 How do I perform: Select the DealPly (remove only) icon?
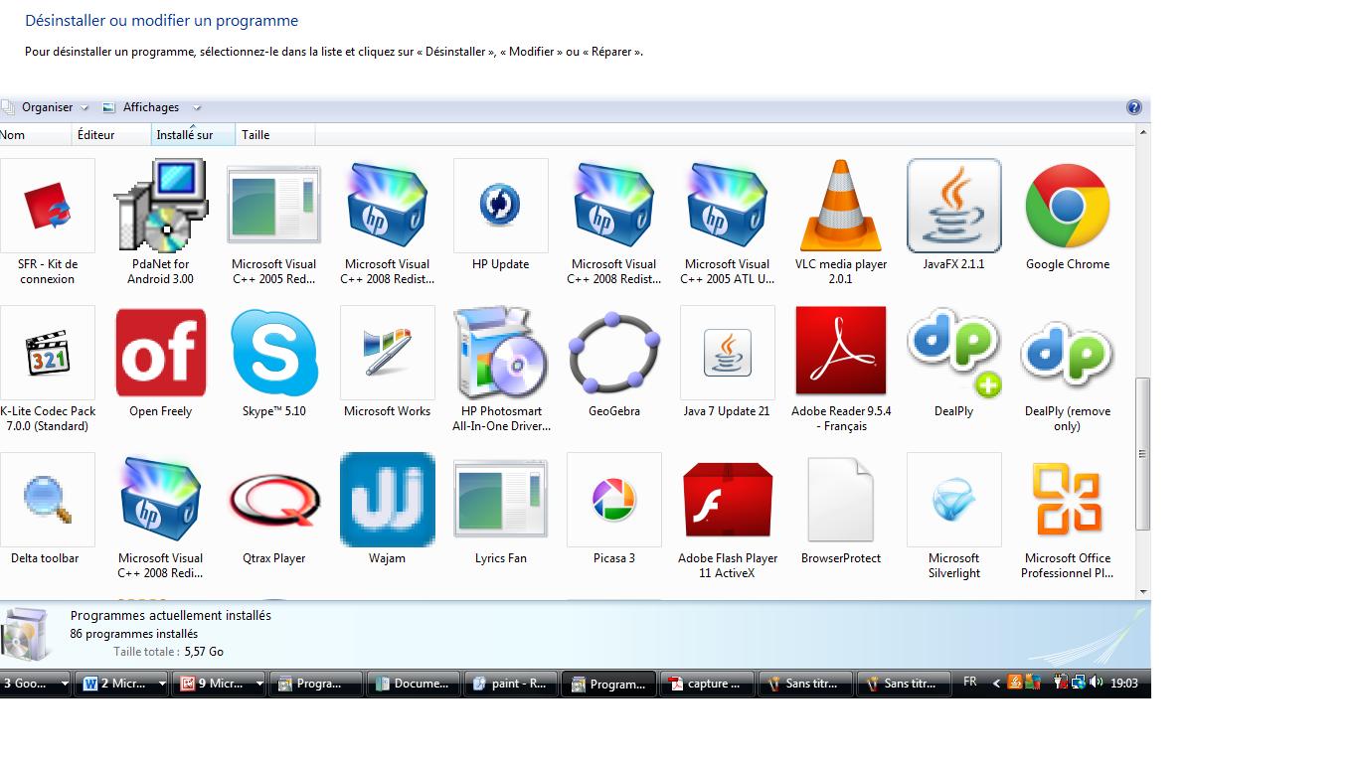(x=1068, y=353)
